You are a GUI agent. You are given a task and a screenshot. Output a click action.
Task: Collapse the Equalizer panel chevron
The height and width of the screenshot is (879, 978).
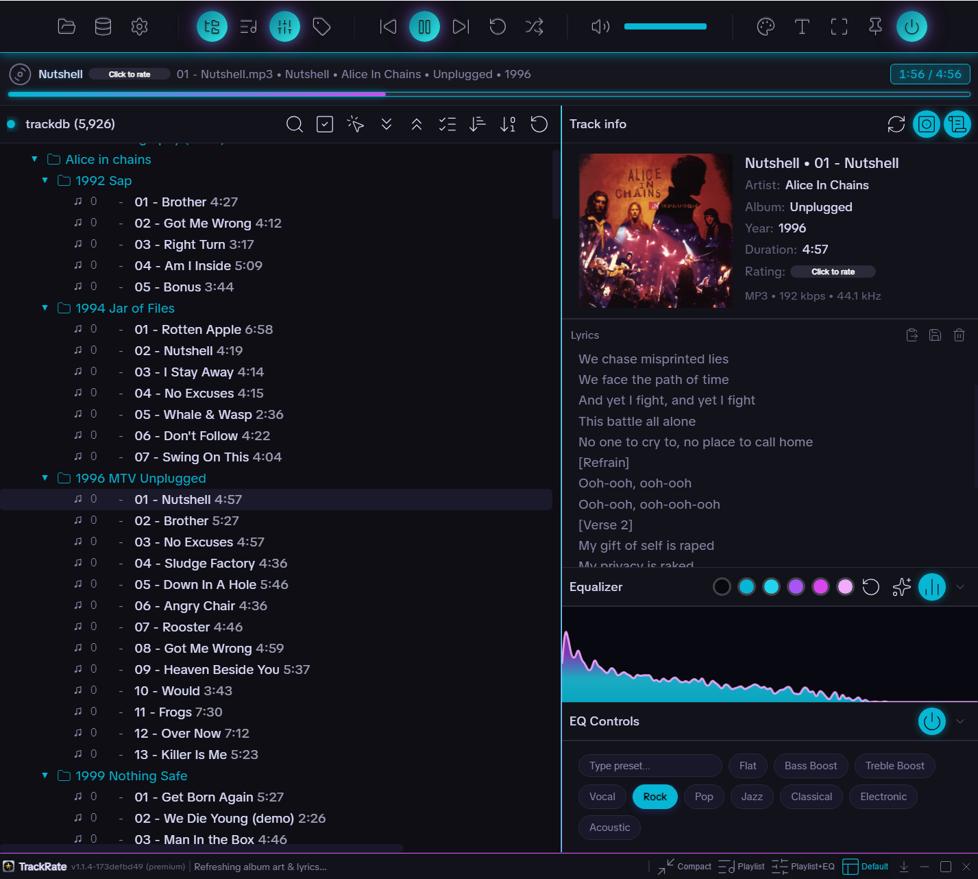961,587
